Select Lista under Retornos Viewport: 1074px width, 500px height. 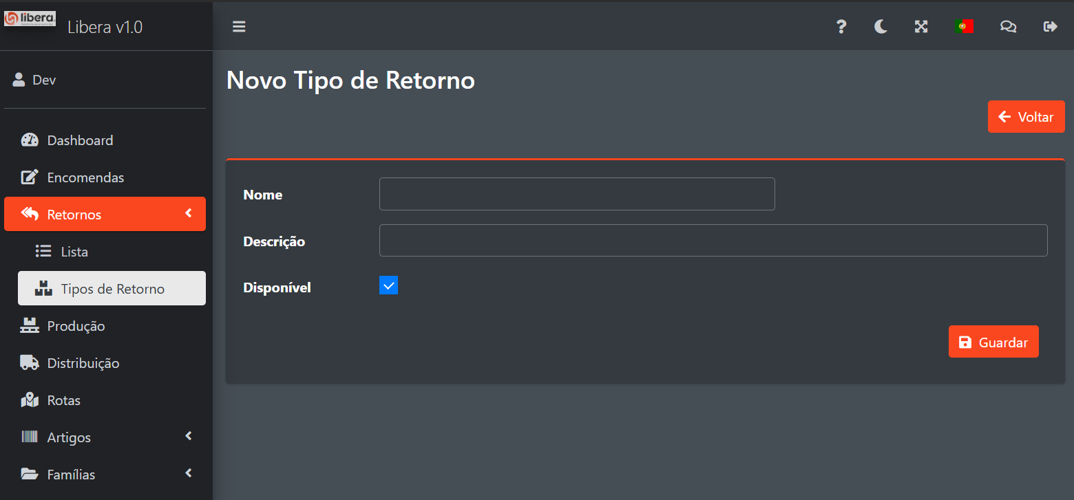click(74, 252)
